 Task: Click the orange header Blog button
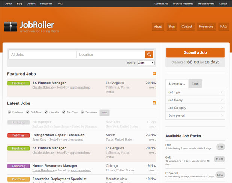[172, 27]
